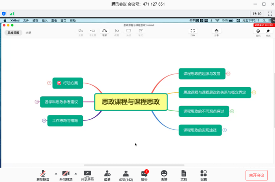Select the 行动方案 topic node
Image resolution: width=275 pixels, height=182 pixels.
pyautogui.click(x=68, y=83)
